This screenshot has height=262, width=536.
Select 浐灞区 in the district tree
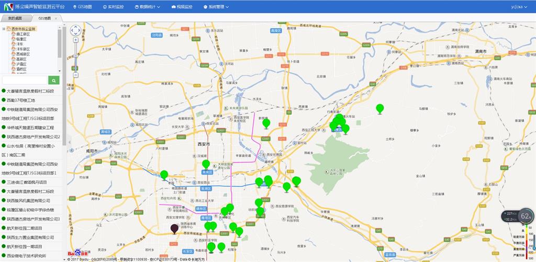21,64
